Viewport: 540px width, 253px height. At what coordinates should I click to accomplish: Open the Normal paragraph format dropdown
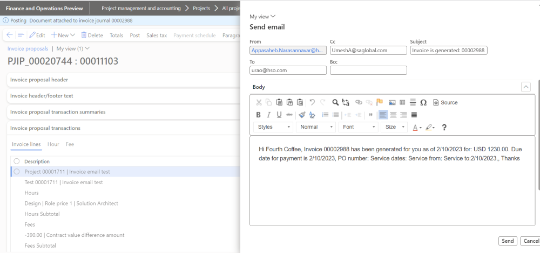(x=316, y=127)
